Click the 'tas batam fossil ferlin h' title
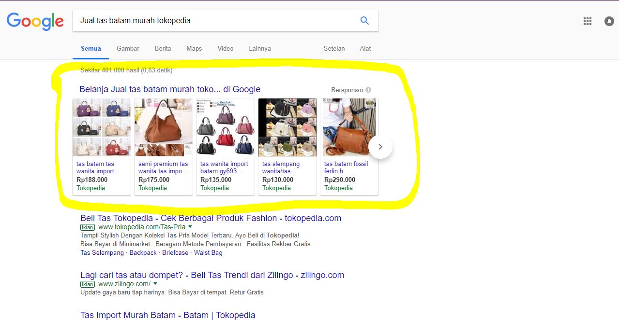The height and width of the screenshot is (320, 619). 346,167
